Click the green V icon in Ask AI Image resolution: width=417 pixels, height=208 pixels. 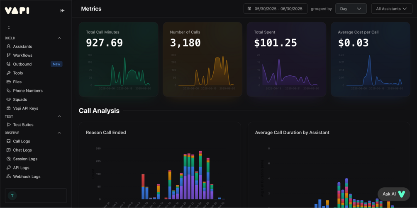pyautogui.click(x=401, y=194)
